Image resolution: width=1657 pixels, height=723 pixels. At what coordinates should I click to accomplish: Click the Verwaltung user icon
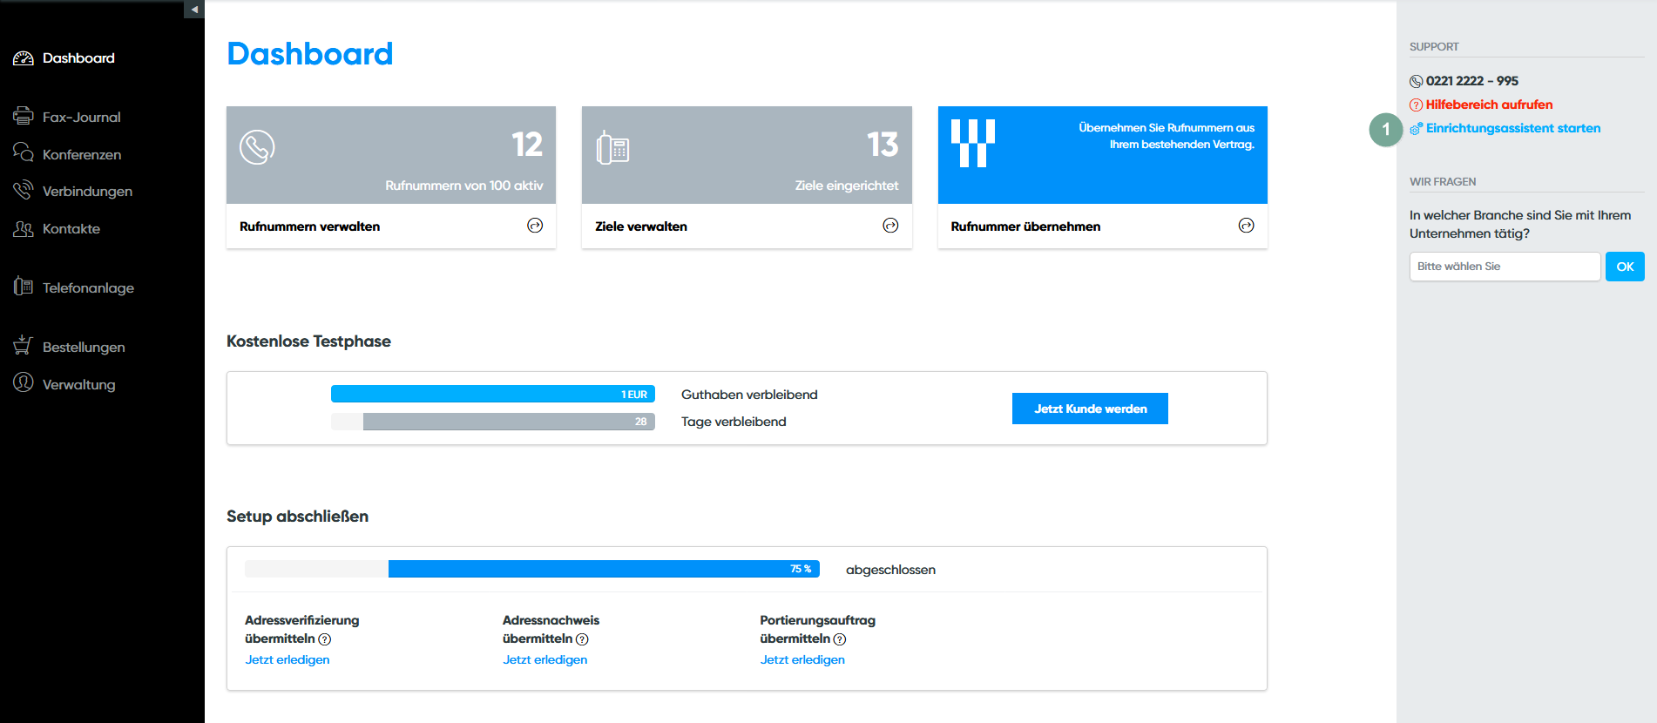pyautogui.click(x=24, y=383)
